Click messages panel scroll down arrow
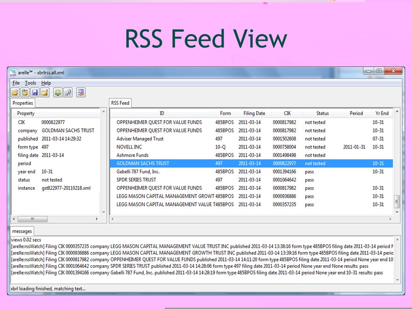The width and height of the screenshot is (412, 309). (x=397, y=280)
